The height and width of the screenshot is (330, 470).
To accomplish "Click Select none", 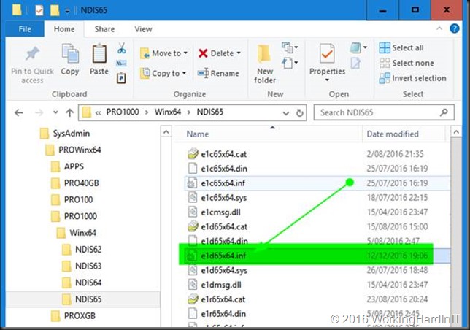I will [407, 63].
